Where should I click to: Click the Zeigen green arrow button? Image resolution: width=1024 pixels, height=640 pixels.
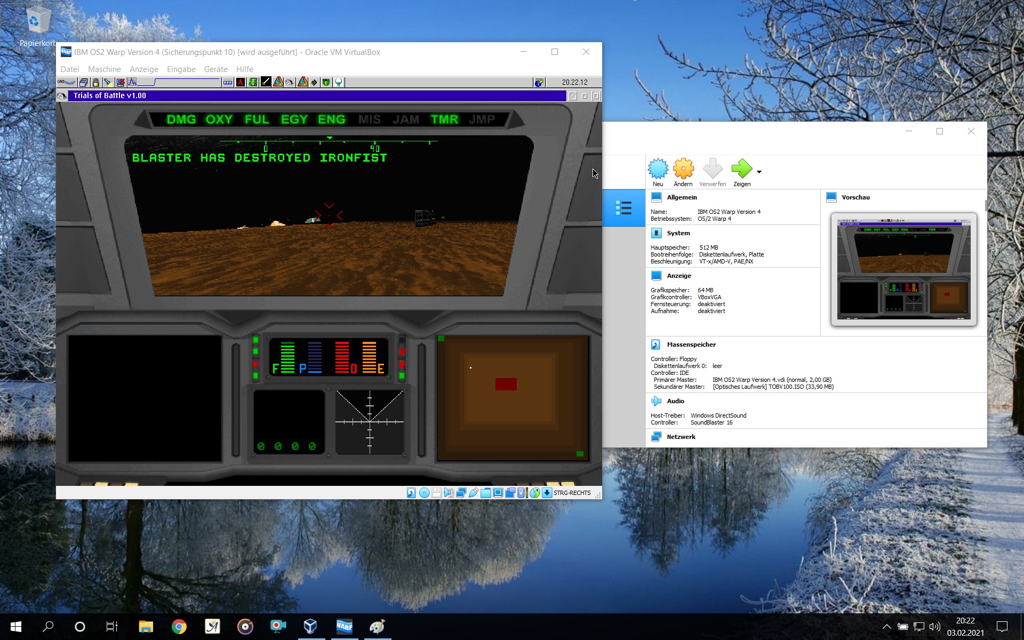coord(742,172)
